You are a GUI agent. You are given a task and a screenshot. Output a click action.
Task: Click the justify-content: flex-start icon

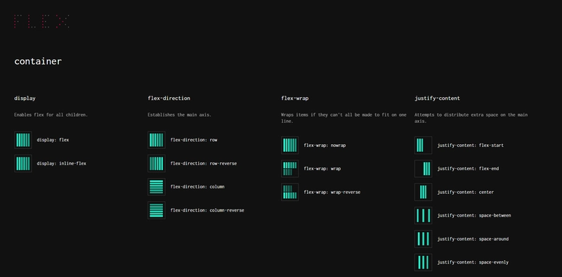tap(424, 146)
